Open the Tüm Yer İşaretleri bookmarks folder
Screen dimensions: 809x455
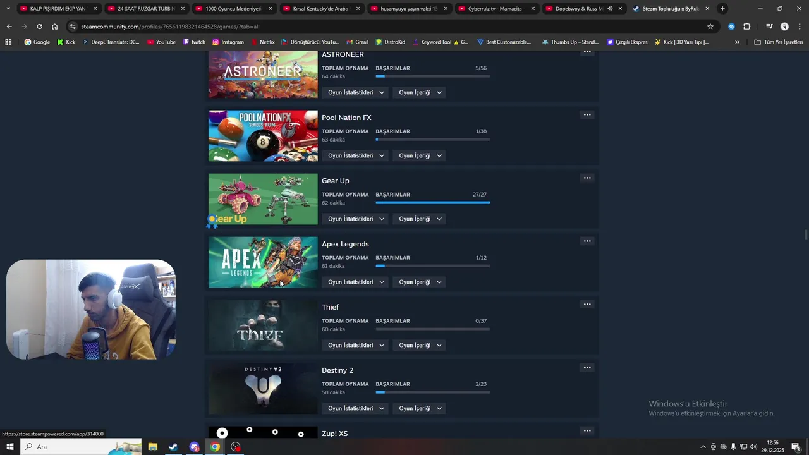click(x=778, y=42)
